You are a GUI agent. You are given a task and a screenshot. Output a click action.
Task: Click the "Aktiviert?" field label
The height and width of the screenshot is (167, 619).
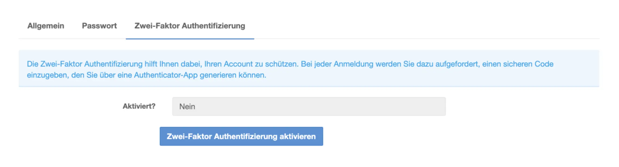click(x=139, y=106)
